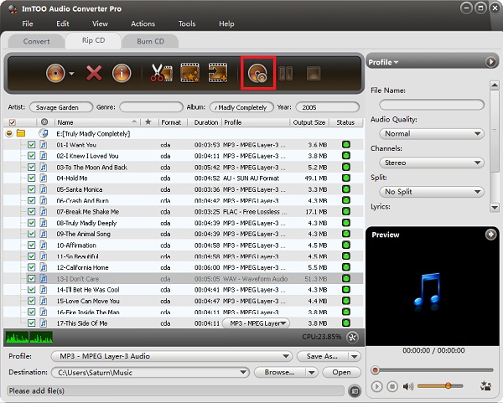Open the Effects filmstrip-with-stars tool
This screenshot has height=403, width=503.
(190, 73)
